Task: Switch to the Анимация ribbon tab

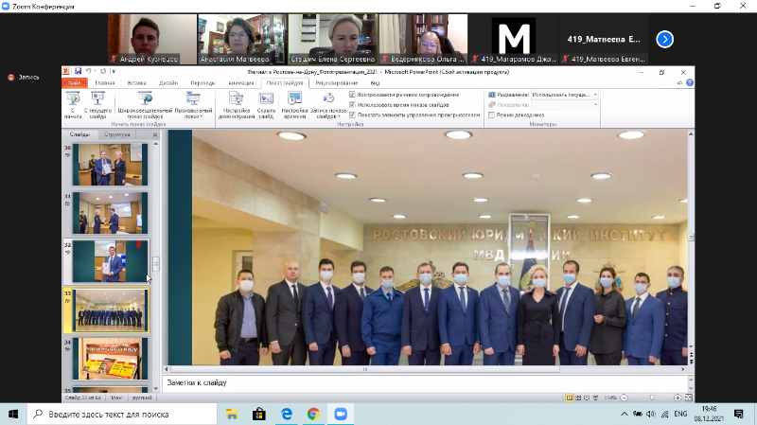Action: point(241,83)
